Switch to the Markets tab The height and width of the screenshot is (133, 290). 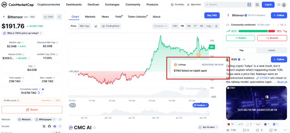pos(90,17)
